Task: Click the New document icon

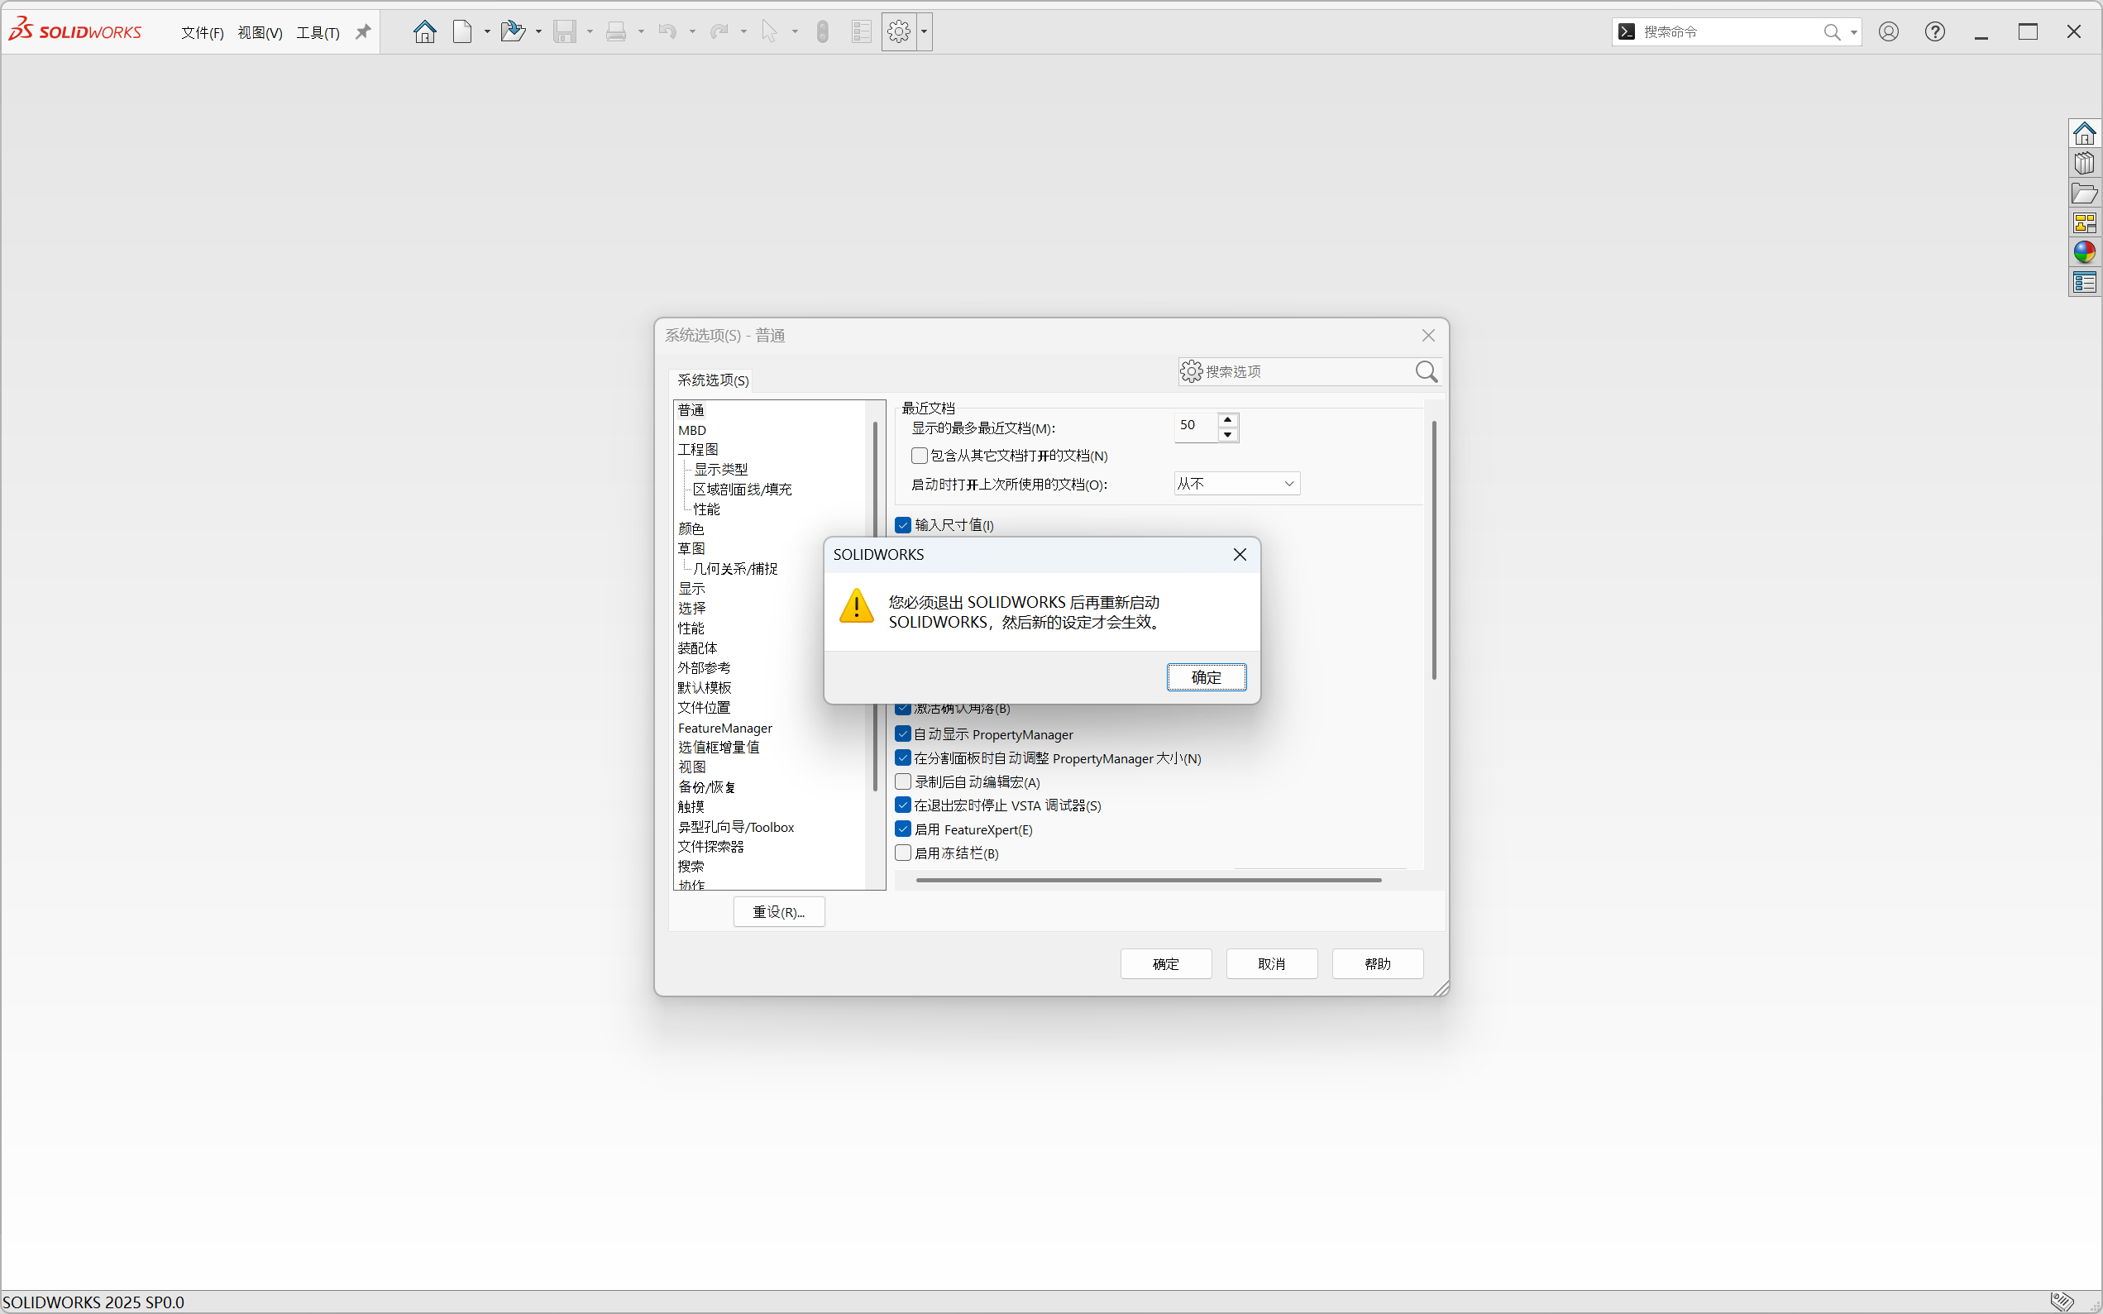Action: point(462,32)
